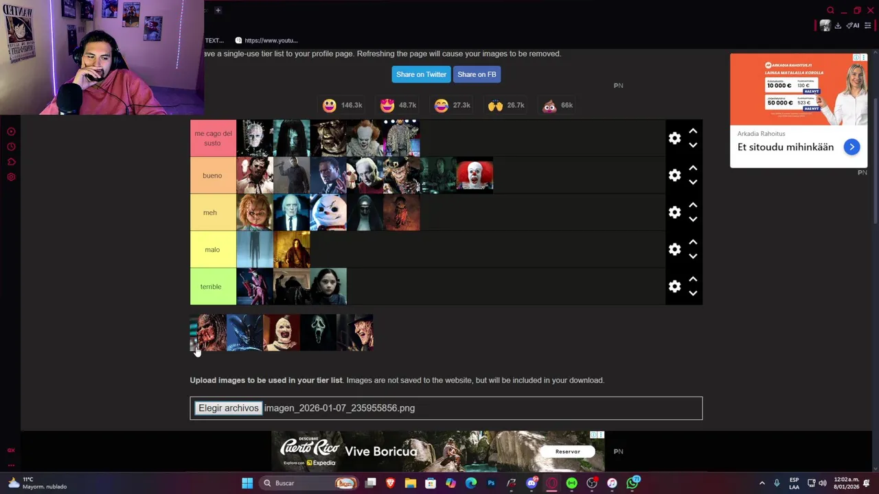The width and height of the screenshot is (879, 494).
Task: Open Microsoft Edge from taskbar
Action: (x=471, y=483)
